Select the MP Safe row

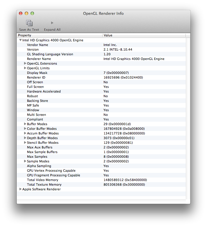101,105
